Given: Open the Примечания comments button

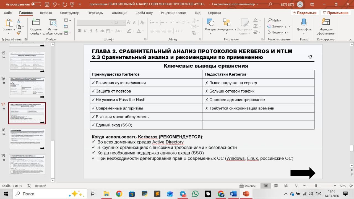Looking at the screenshot, I should (336, 13).
